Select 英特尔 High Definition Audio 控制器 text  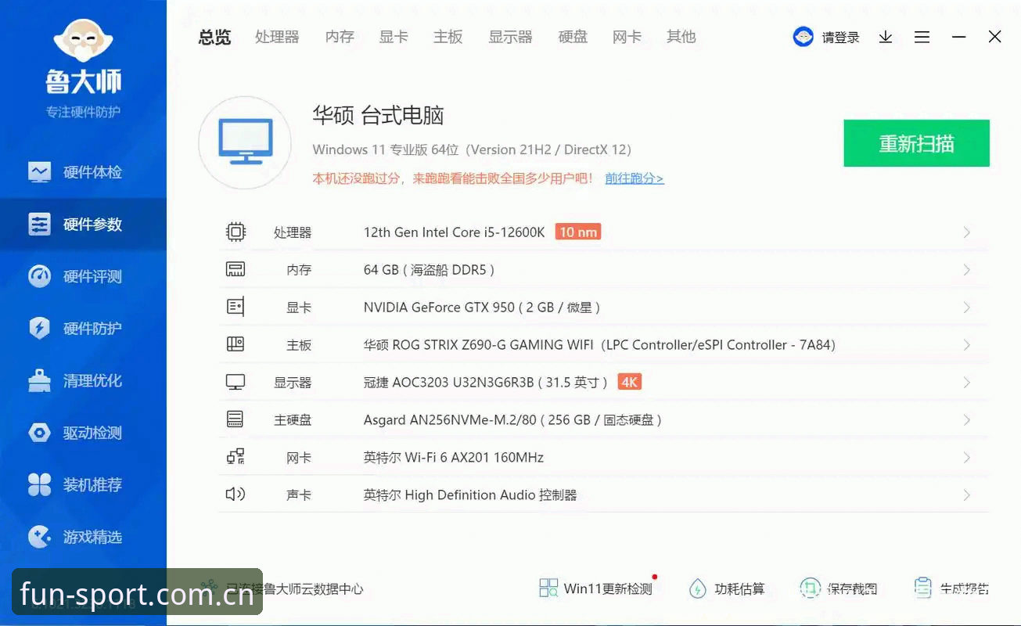coord(470,495)
